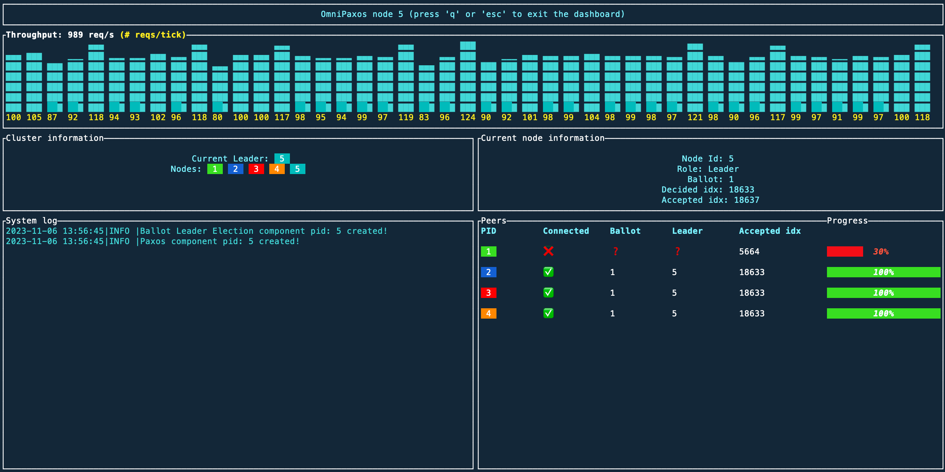Click the red X disconnected icon for peer 1
Screen dimensions: 945x472
(548, 251)
